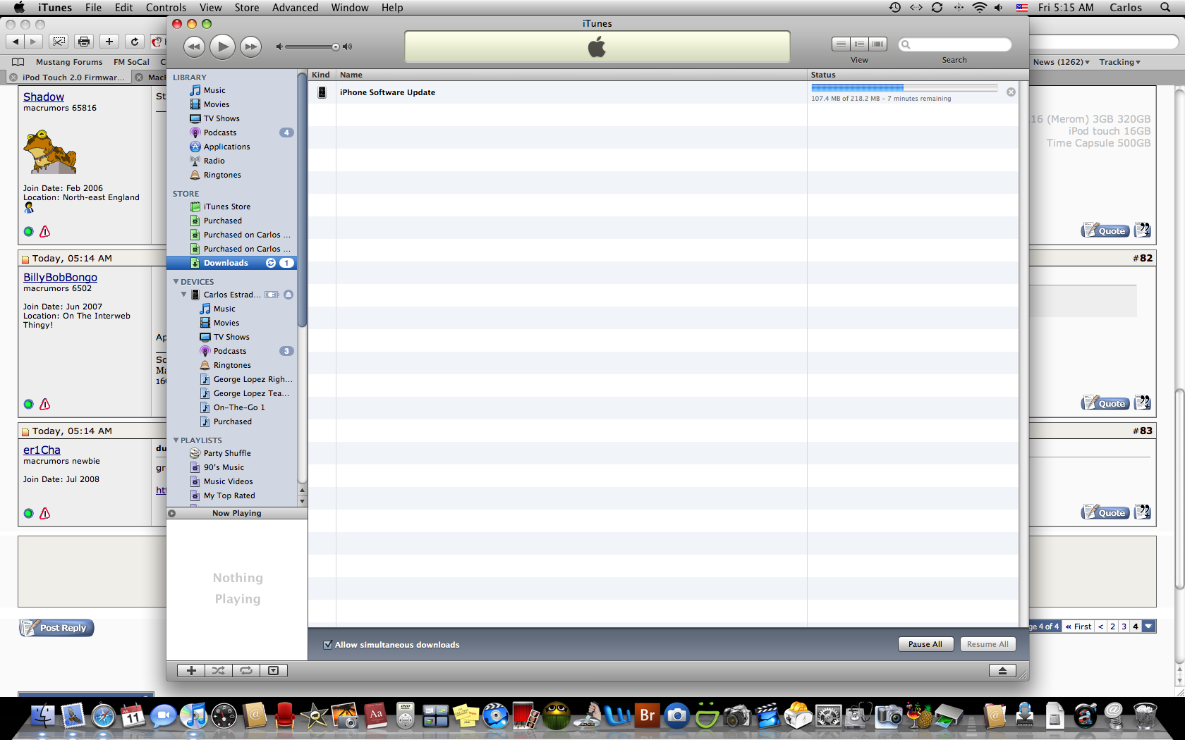Image resolution: width=1185 pixels, height=740 pixels.
Task: Select Radio in the iTunes sidebar
Action: pos(214,161)
